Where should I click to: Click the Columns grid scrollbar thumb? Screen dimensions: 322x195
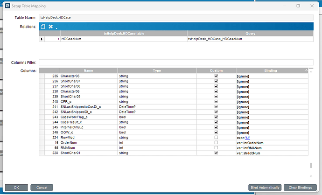coord(311,165)
